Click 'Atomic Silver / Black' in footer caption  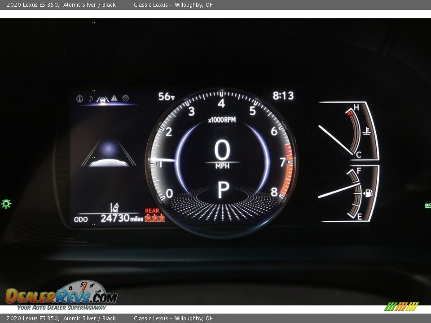90,319
